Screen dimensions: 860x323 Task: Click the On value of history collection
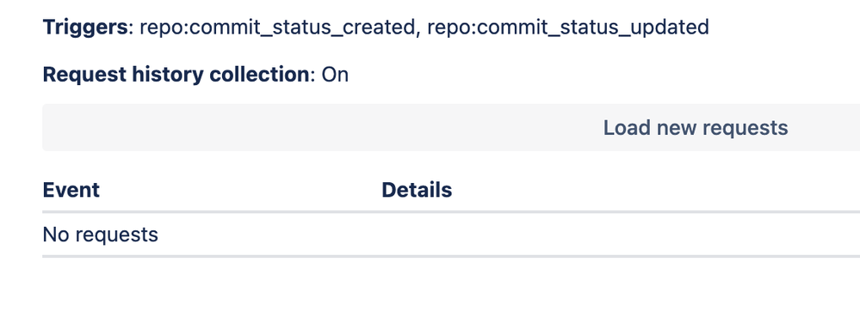(x=335, y=75)
